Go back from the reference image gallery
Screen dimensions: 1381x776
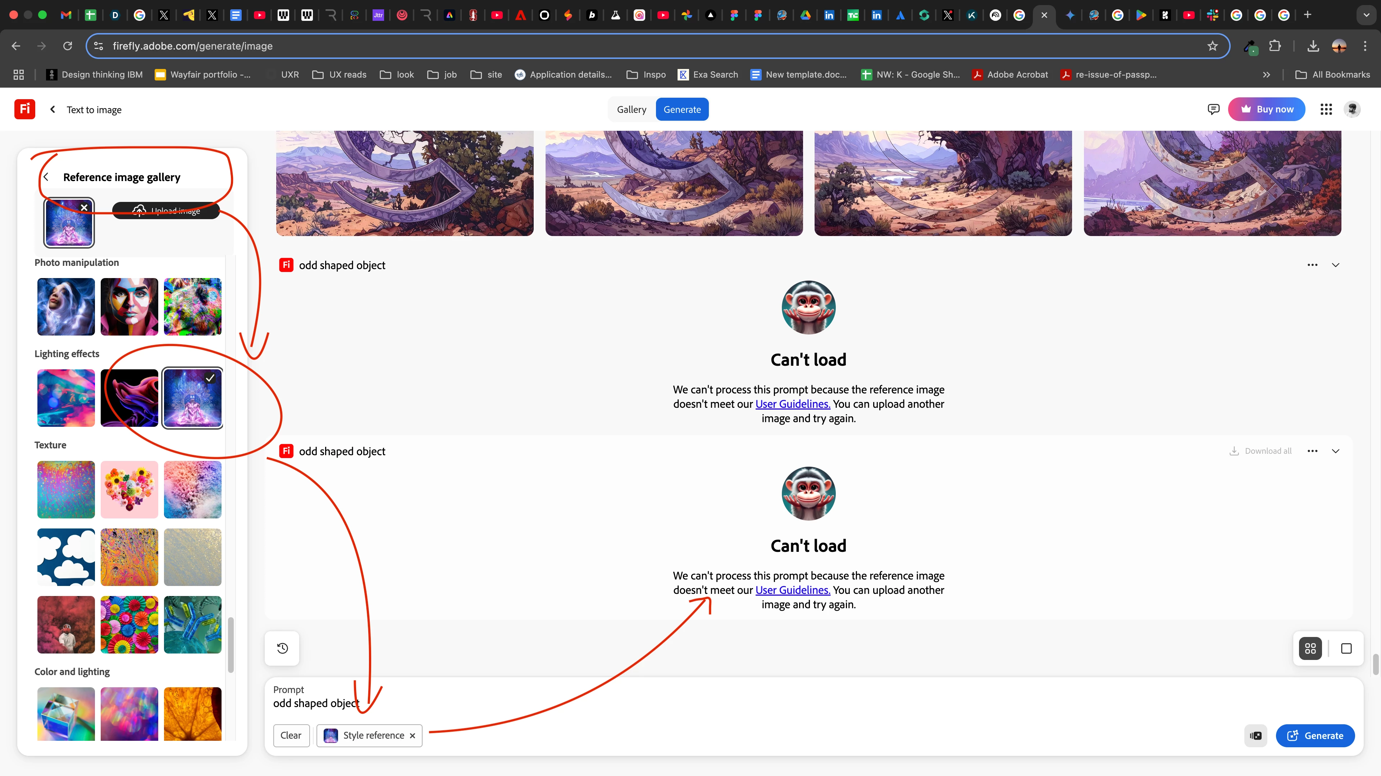pyautogui.click(x=47, y=177)
